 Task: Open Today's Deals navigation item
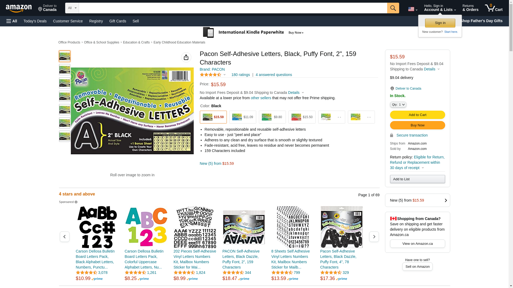coord(35,21)
